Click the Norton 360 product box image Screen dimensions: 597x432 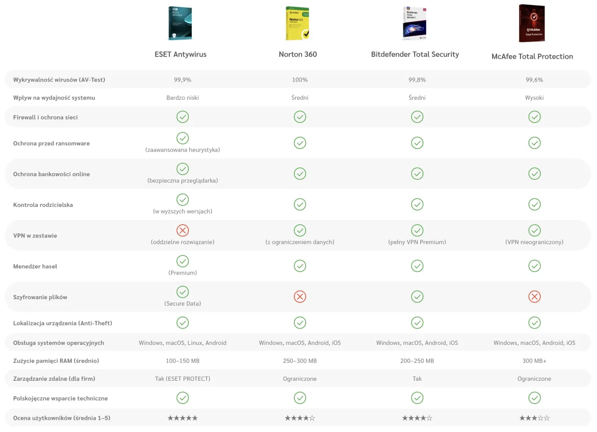tap(298, 23)
